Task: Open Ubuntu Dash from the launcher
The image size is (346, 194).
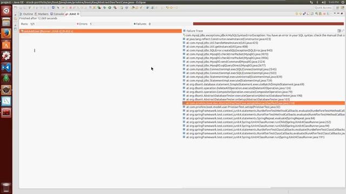Action: tap(6, 11)
